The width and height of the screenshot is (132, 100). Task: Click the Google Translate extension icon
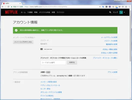[103, 7]
